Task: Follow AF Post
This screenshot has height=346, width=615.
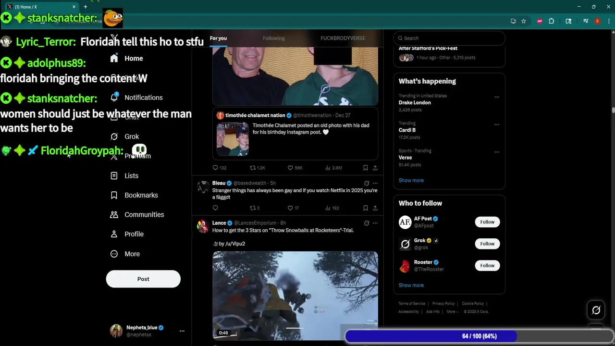Action: pyautogui.click(x=487, y=222)
